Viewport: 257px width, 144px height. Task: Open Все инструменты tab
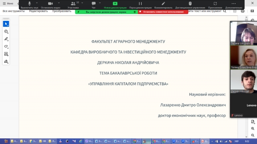coord(14,11)
